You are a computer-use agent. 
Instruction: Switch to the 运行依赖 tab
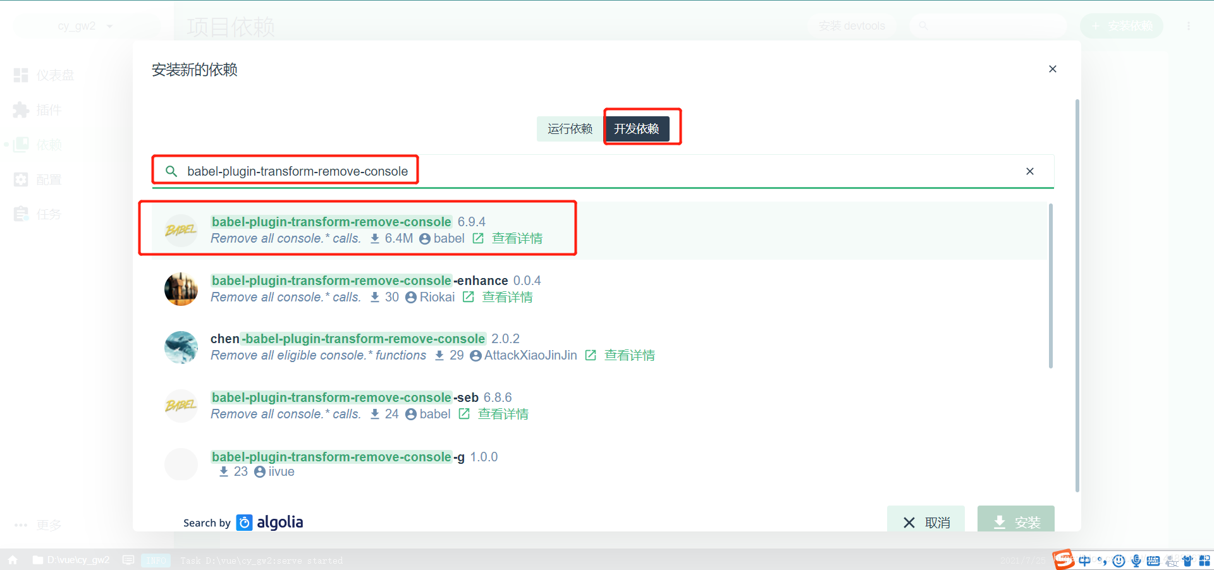click(x=570, y=129)
